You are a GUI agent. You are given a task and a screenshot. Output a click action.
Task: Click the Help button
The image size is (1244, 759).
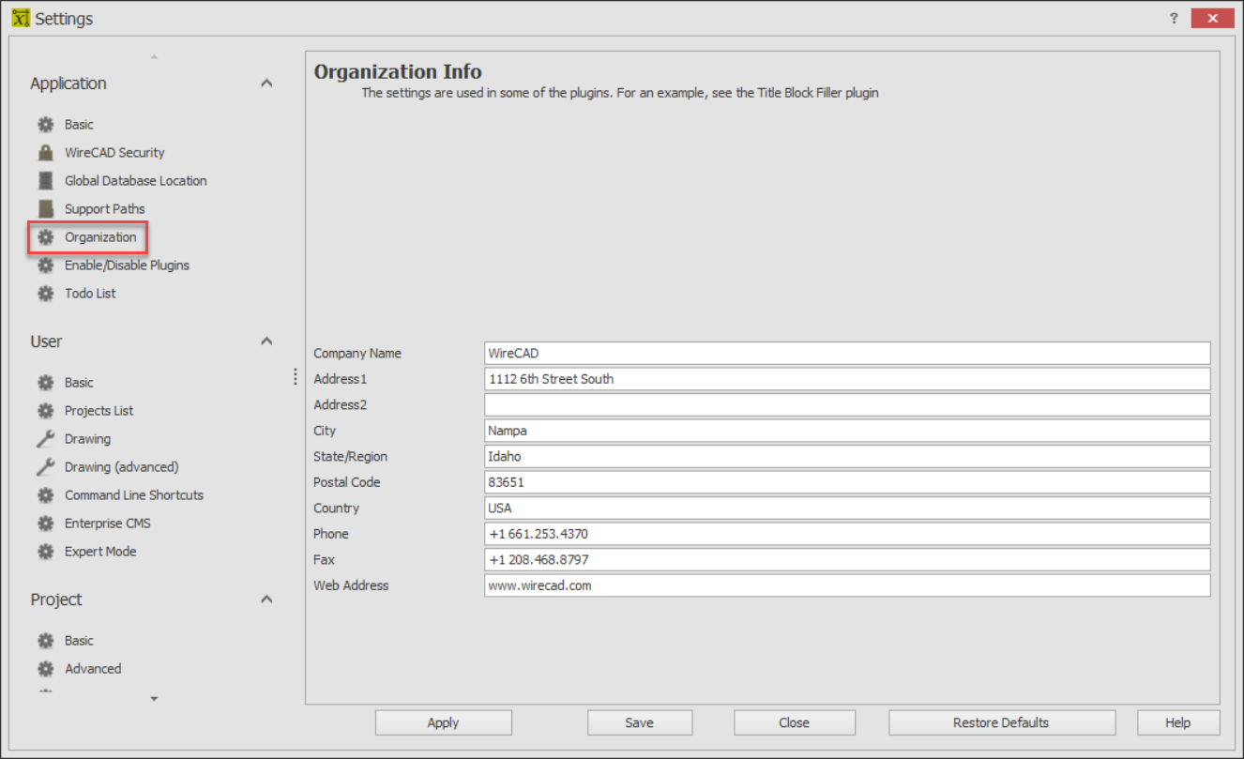[1178, 722]
